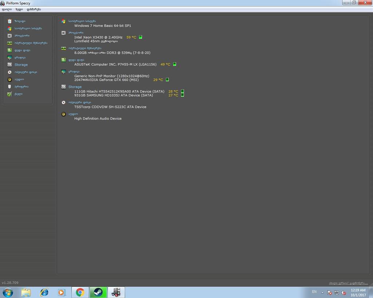Screen dimensions: 373x298
Task: Open Windows Media Player from the taskbar
Action: 62,292
